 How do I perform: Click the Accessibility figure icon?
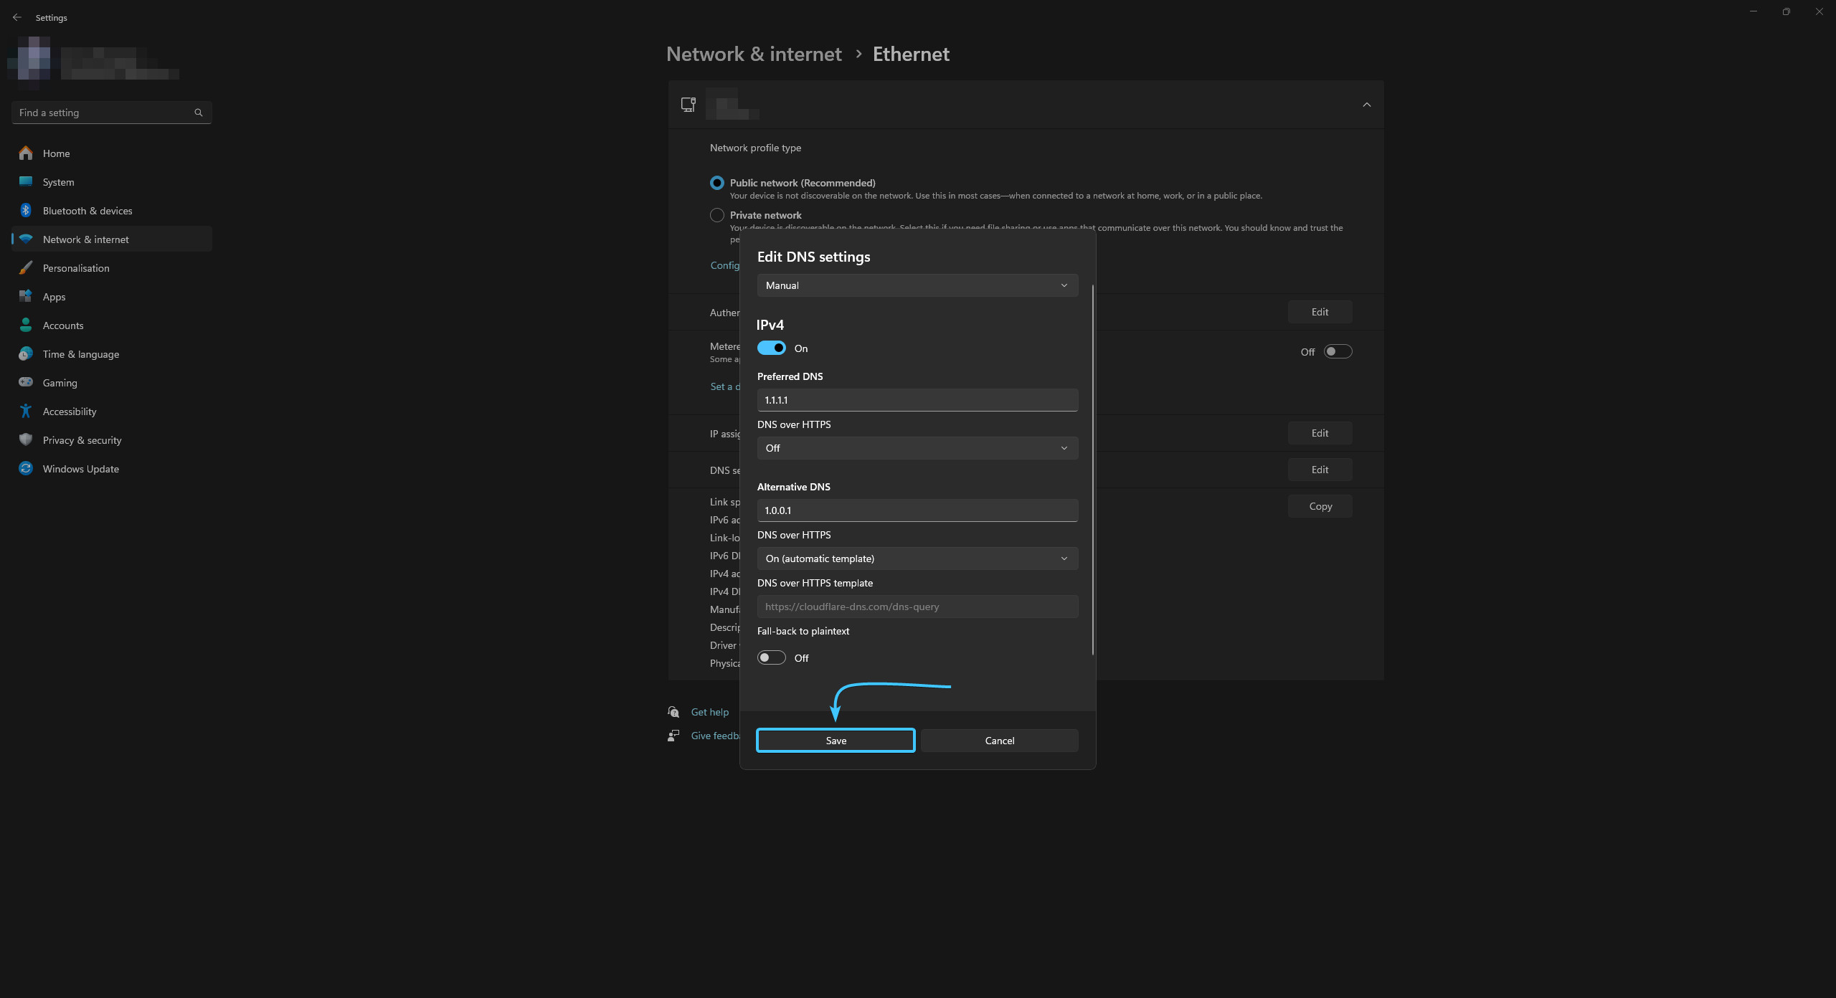(x=26, y=411)
